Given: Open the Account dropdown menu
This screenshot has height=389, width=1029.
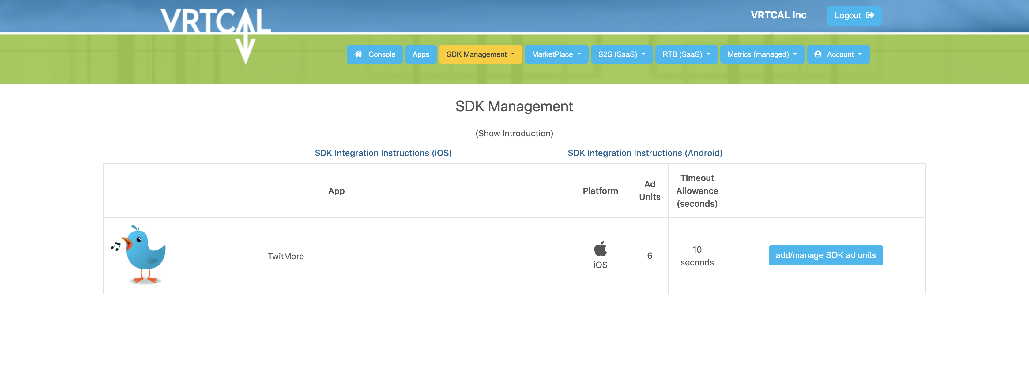Looking at the screenshot, I should [x=838, y=54].
